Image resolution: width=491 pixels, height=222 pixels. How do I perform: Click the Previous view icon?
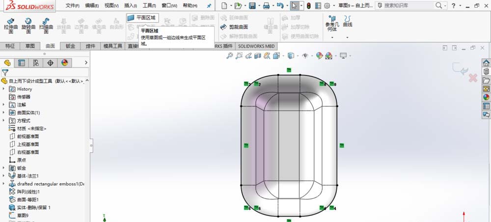point(248,55)
